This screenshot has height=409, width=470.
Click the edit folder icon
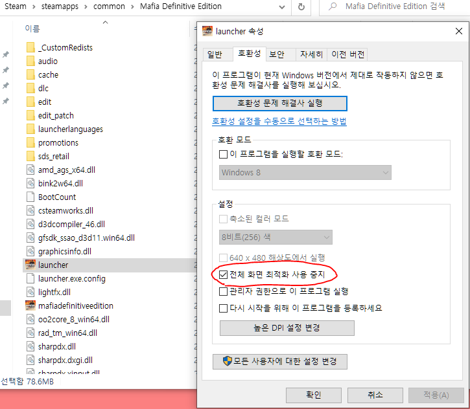tap(30, 102)
